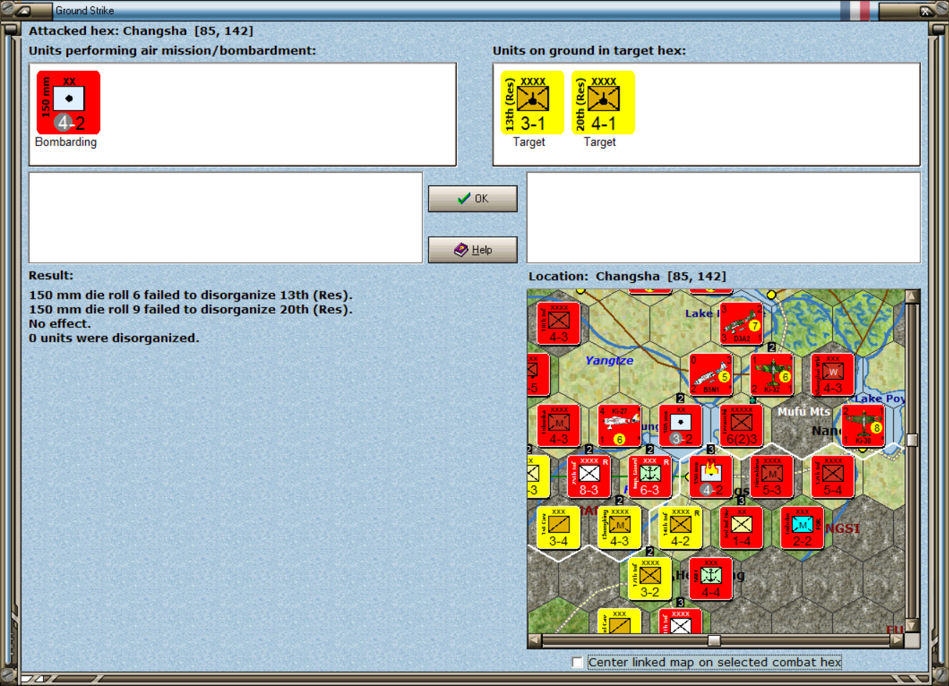The height and width of the screenshot is (686, 949).
Task: Click the 'Bombarding' label under the unit
Action: click(66, 142)
